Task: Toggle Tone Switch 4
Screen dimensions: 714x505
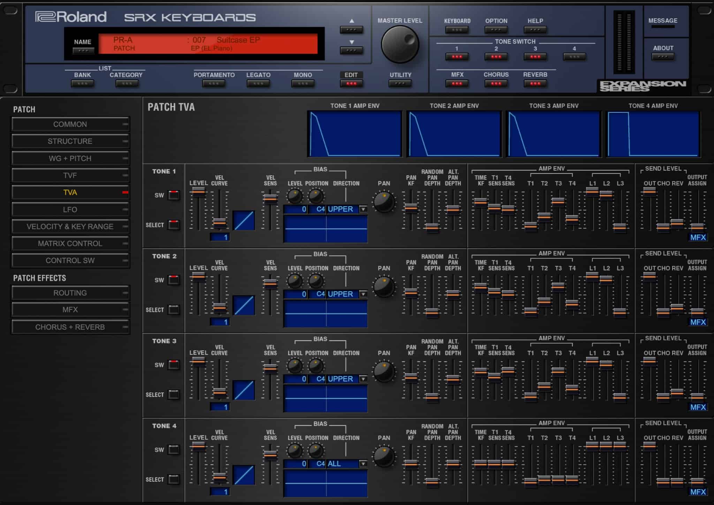Action: tap(574, 57)
